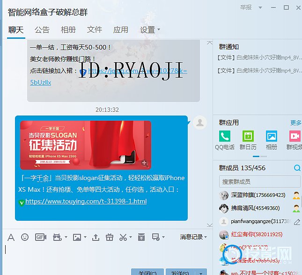Click the shake-window cat icon
Viewport: 302px width, 275px height.
[x=57, y=237]
